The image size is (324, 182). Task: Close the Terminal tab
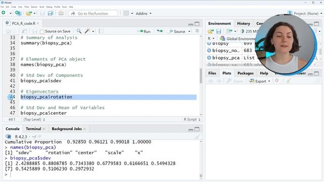click(x=44, y=129)
